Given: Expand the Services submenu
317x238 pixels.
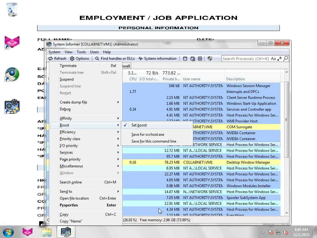Looking at the screenshot, I should (86, 152).
